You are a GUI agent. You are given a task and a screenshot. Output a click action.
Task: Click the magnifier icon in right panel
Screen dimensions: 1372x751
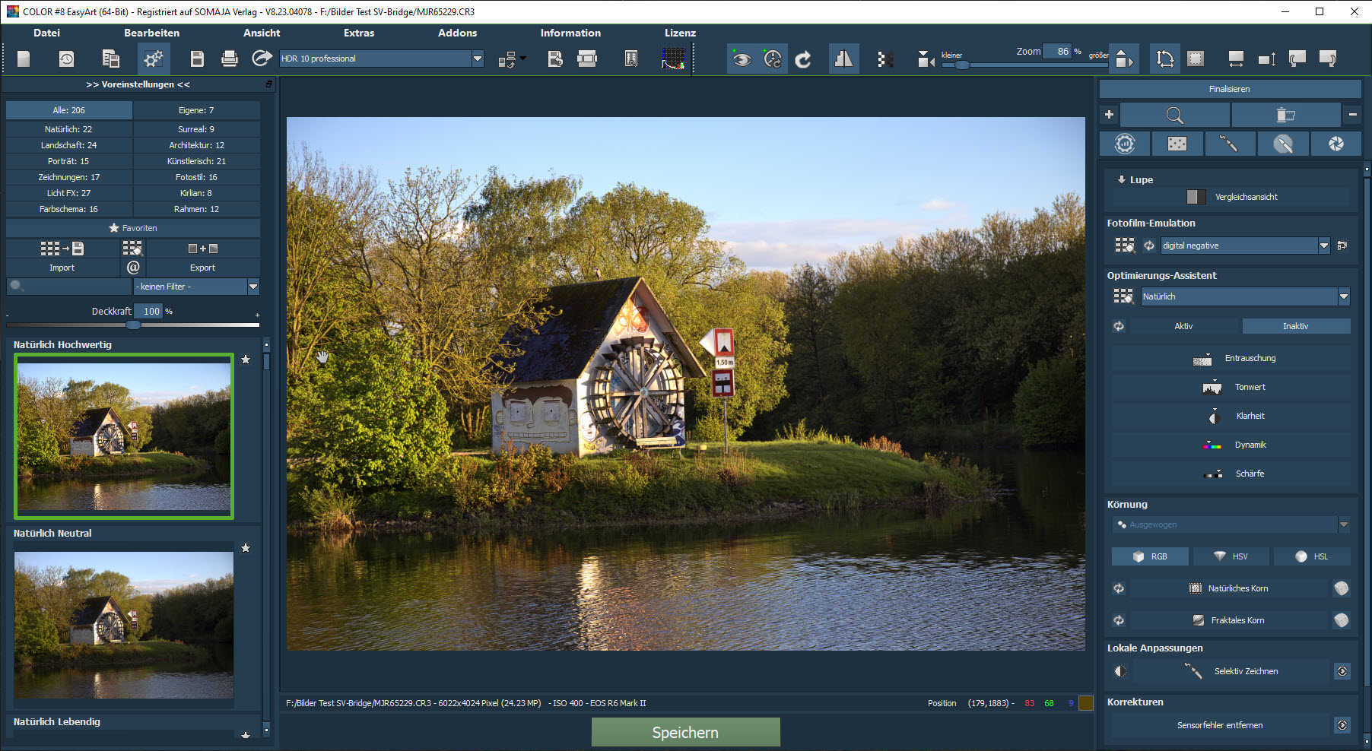coord(1174,115)
